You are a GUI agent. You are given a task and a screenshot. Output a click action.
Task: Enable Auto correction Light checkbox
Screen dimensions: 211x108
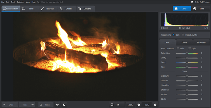190,48
